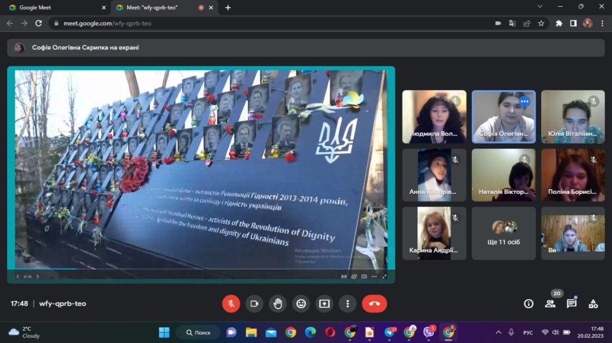The height and width of the screenshot is (343, 612).
Task: Click the translate page icon
Action: (x=512, y=24)
